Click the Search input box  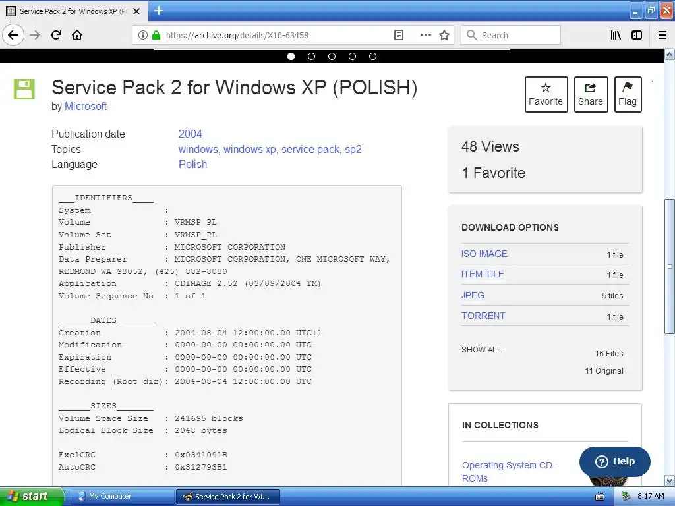[511, 35]
